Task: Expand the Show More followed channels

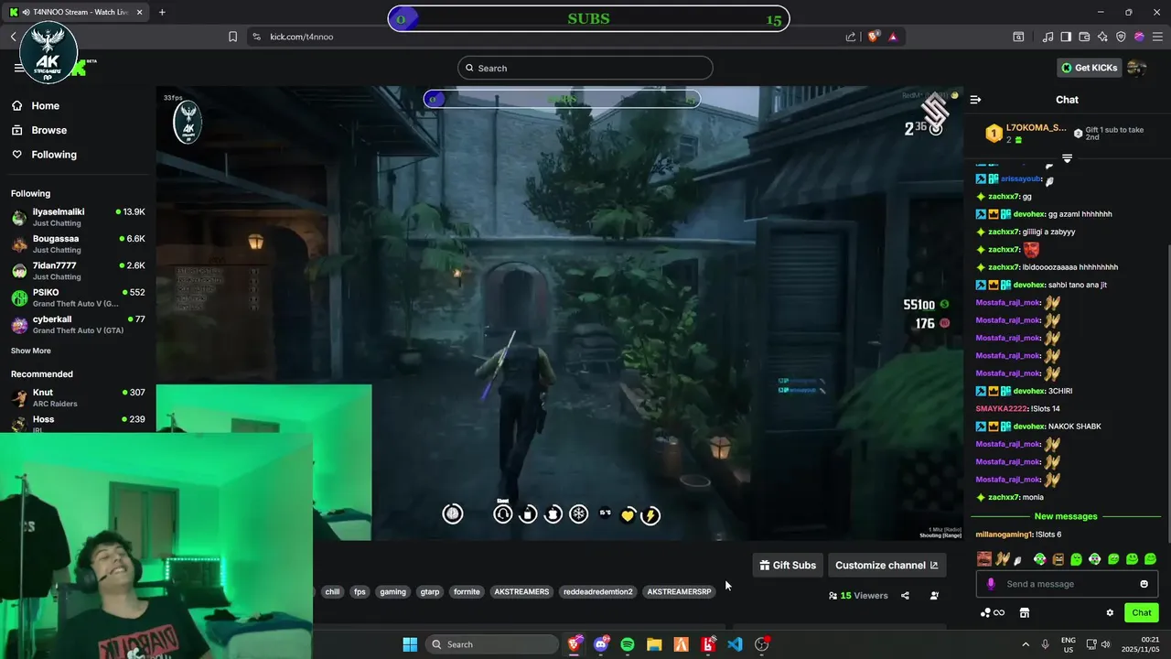Action: 31,351
